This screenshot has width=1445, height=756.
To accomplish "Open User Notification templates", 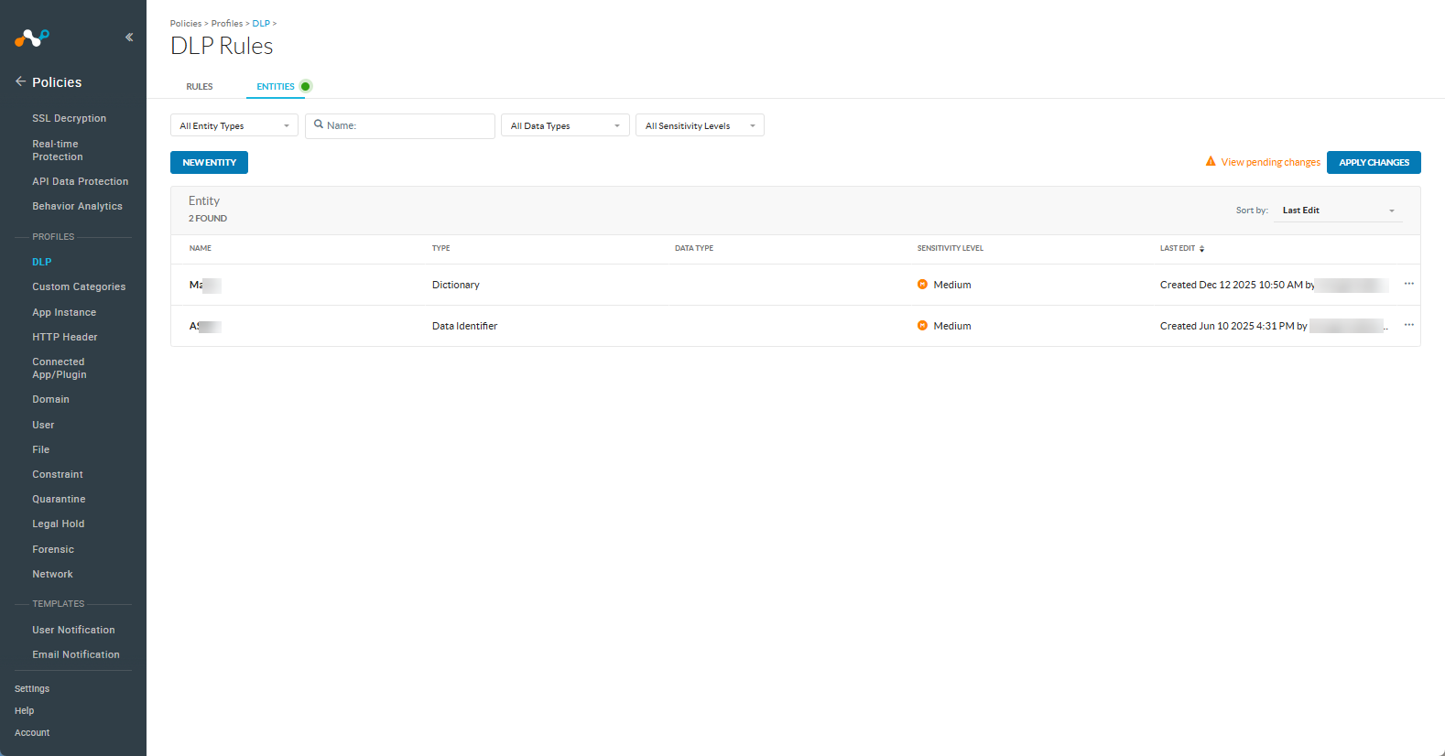I will 73,630.
